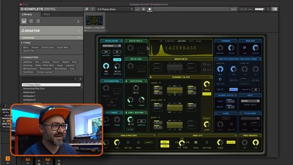Toggle the Dispersion module on/off
The width and height of the screenshot is (293, 165).
point(126,81)
